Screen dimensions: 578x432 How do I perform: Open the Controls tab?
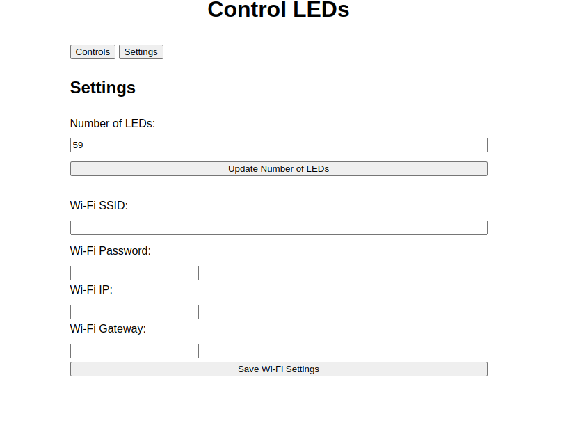click(x=93, y=52)
